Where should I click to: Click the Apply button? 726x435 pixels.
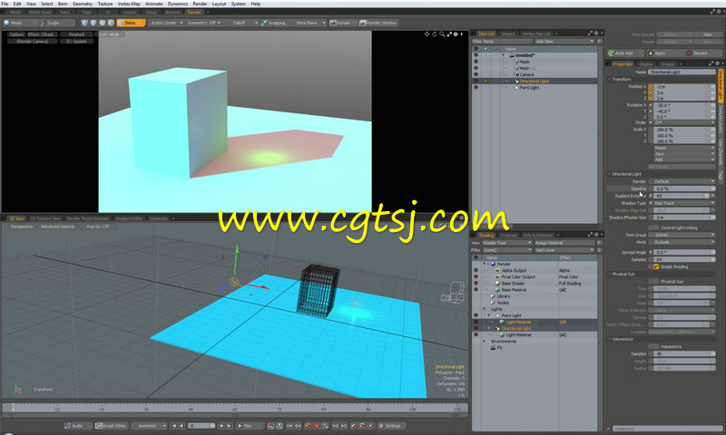(x=663, y=53)
